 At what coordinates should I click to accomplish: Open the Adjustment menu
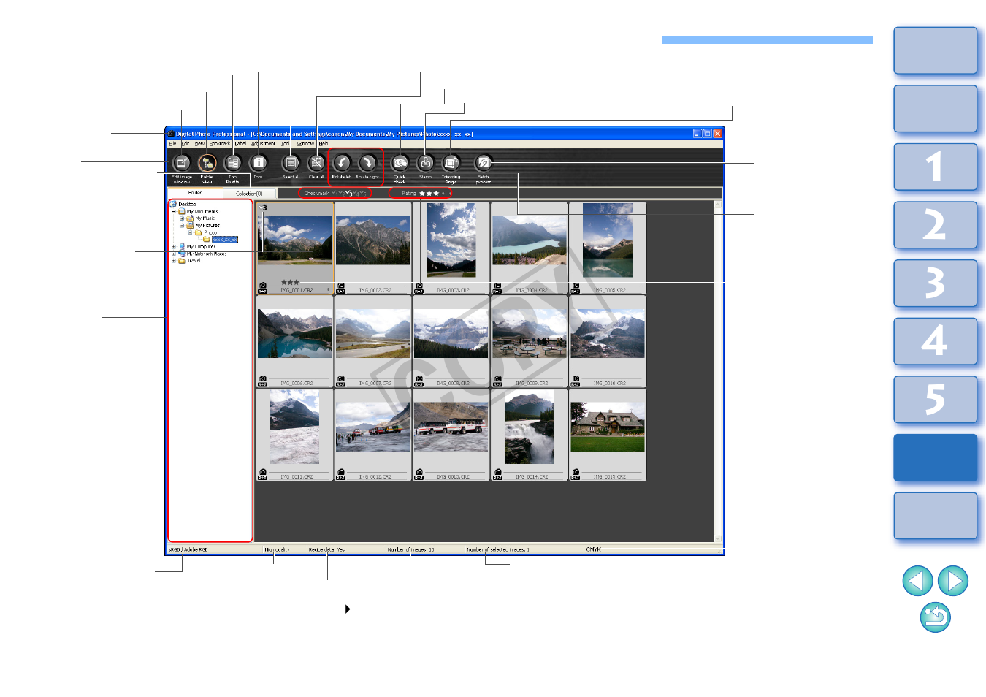coord(264,144)
